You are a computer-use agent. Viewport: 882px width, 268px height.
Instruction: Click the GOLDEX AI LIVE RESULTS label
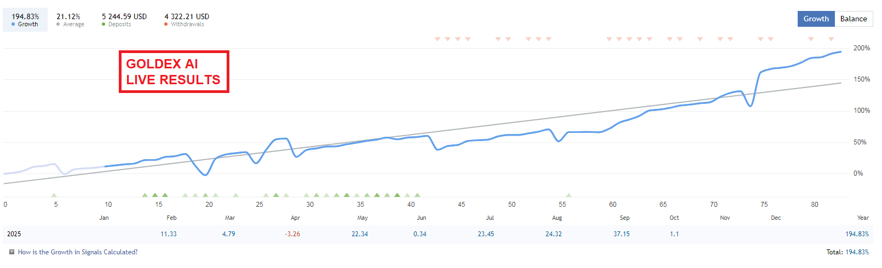pos(174,72)
